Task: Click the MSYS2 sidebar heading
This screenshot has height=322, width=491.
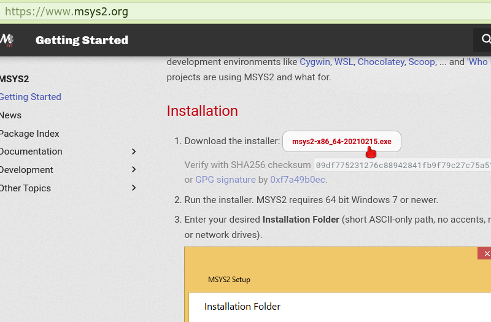Action: tap(14, 79)
